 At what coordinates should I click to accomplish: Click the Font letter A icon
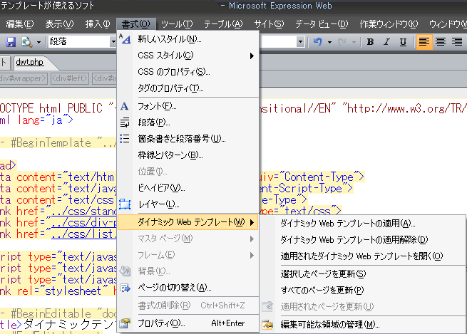click(x=125, y=106)
